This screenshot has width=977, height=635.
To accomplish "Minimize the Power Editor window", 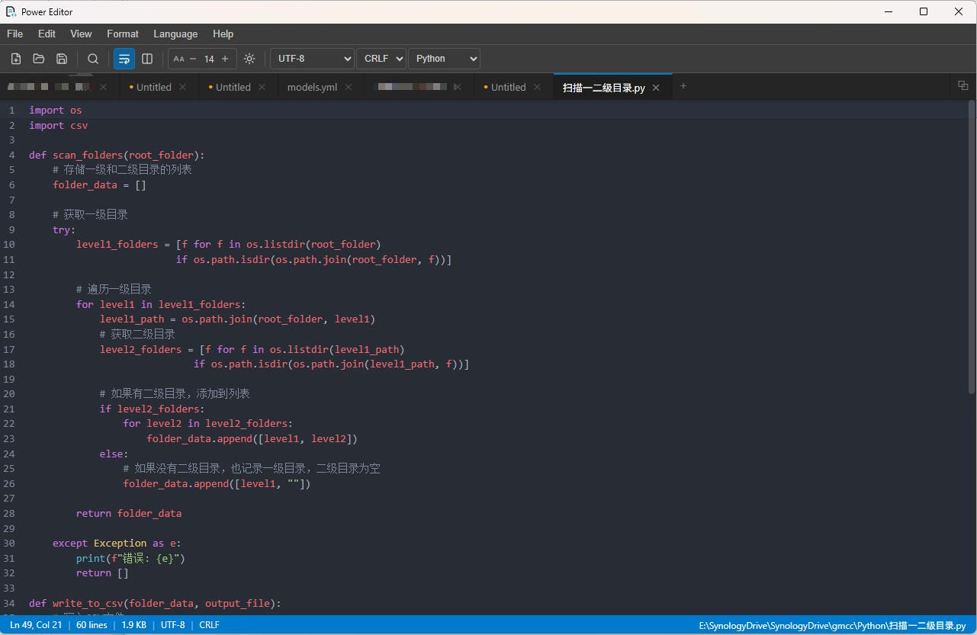I will (889, 11).
